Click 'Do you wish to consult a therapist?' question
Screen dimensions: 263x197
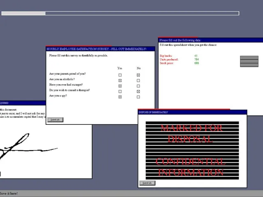(69, 90)
